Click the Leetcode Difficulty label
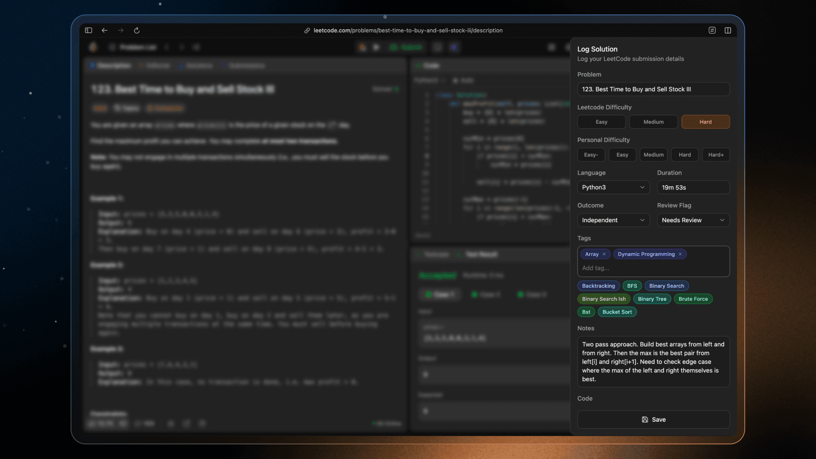The width and height of the screenshot is (816, 459). pyautogui.click(x=604, y=108)
